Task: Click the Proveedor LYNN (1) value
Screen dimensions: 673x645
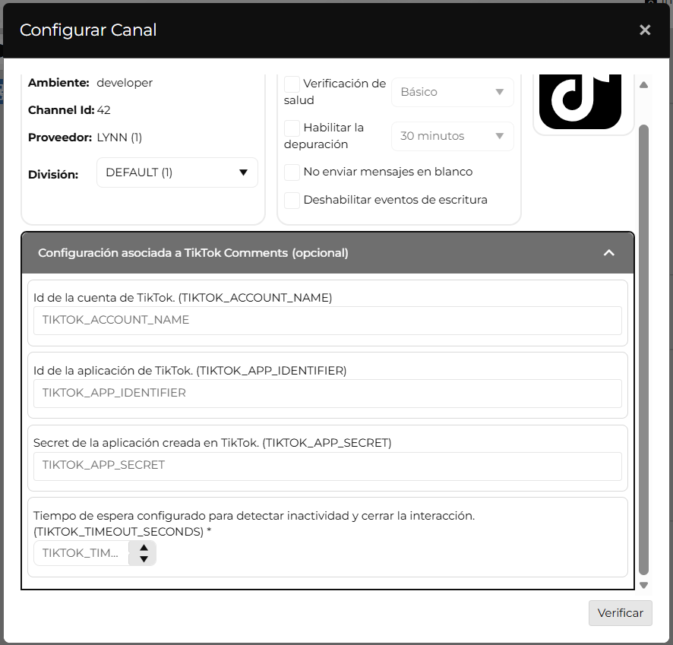Action: [x=119, y=138]
